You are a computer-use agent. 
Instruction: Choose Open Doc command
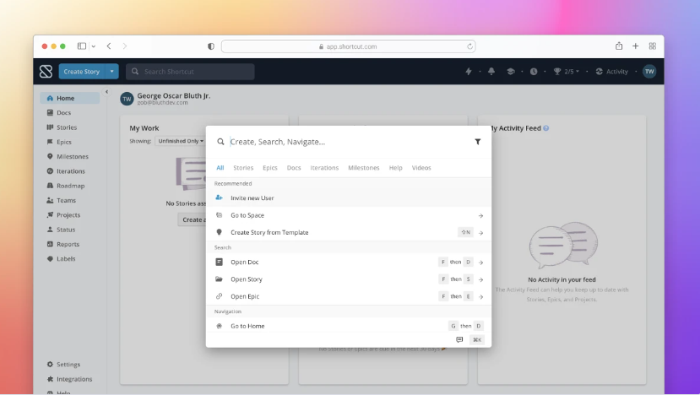pos(349,262)
